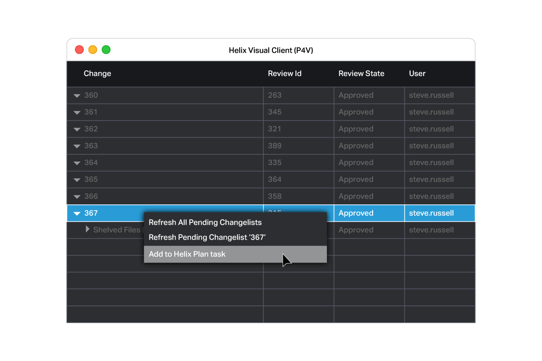Sort by the Review State column header

click(x=361, y=74)
